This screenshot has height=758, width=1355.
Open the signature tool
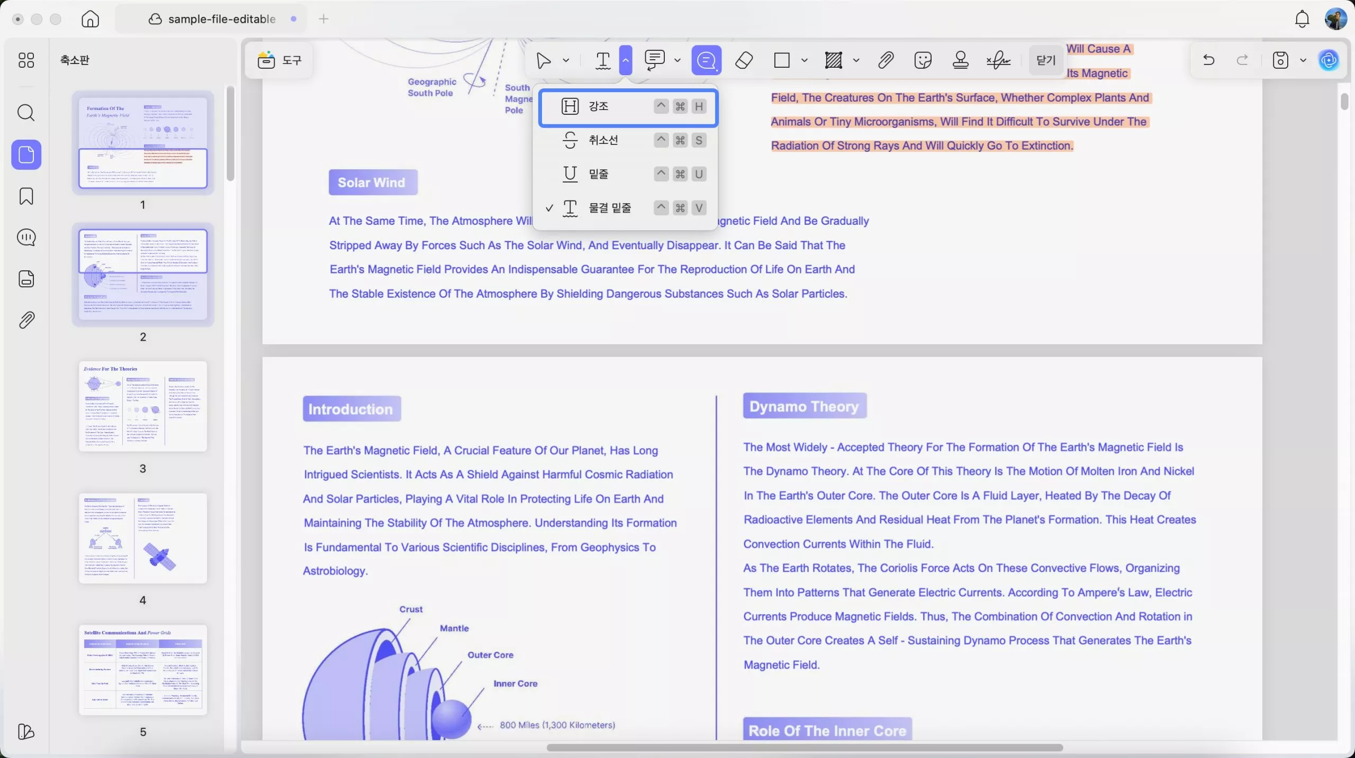point(998,60)
